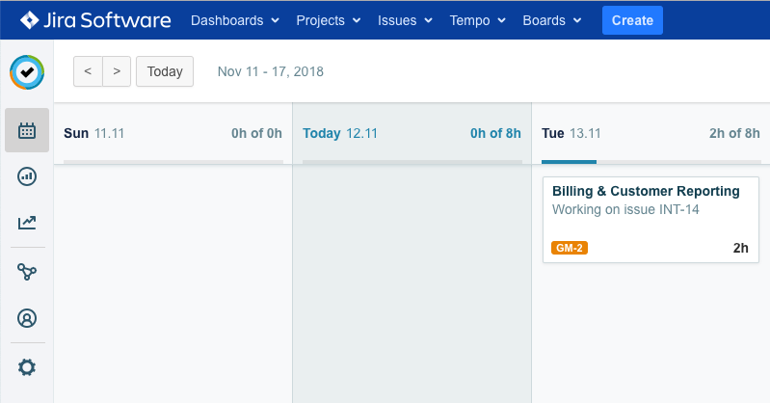Open the Tempo app logo icon
Viewport: 770px width, 403px height.
(27, 72)
